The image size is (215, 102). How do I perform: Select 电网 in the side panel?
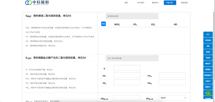point(208,46)
